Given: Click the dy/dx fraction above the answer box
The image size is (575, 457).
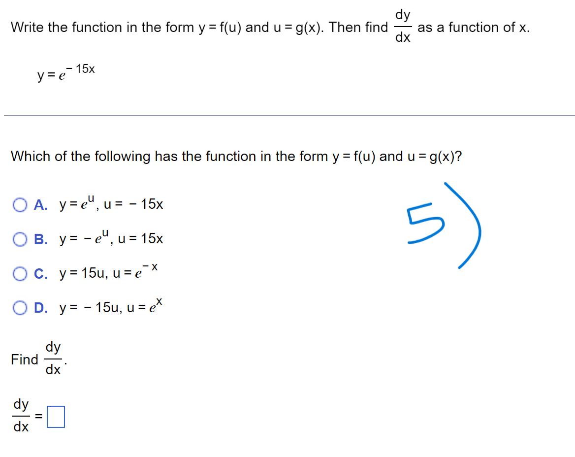Looking at the screenshot, I should point(21,417).
